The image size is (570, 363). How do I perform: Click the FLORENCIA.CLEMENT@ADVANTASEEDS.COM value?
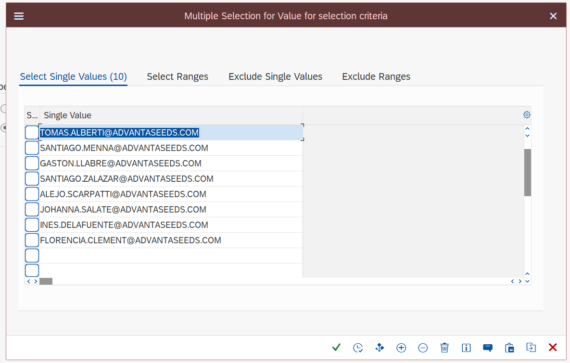click(x=171, y=240)
